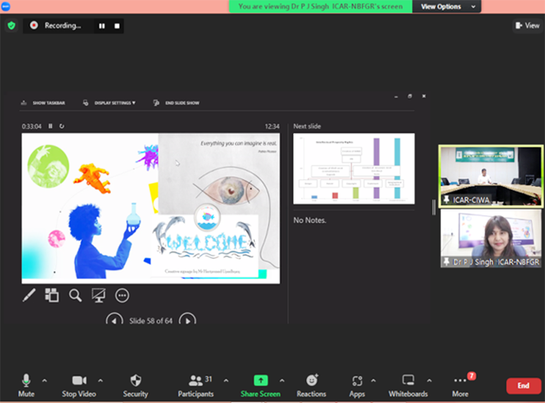The image size is (545, 403).
Task: Open Security shield options
Action: coord(136,384)
